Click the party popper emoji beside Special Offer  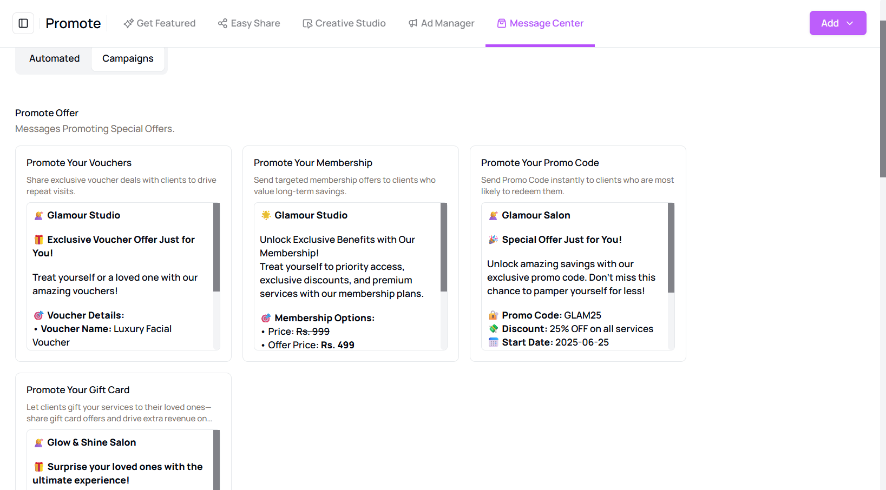(x=494, y=240)
